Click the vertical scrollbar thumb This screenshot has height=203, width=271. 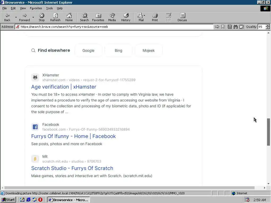point(268,132)
